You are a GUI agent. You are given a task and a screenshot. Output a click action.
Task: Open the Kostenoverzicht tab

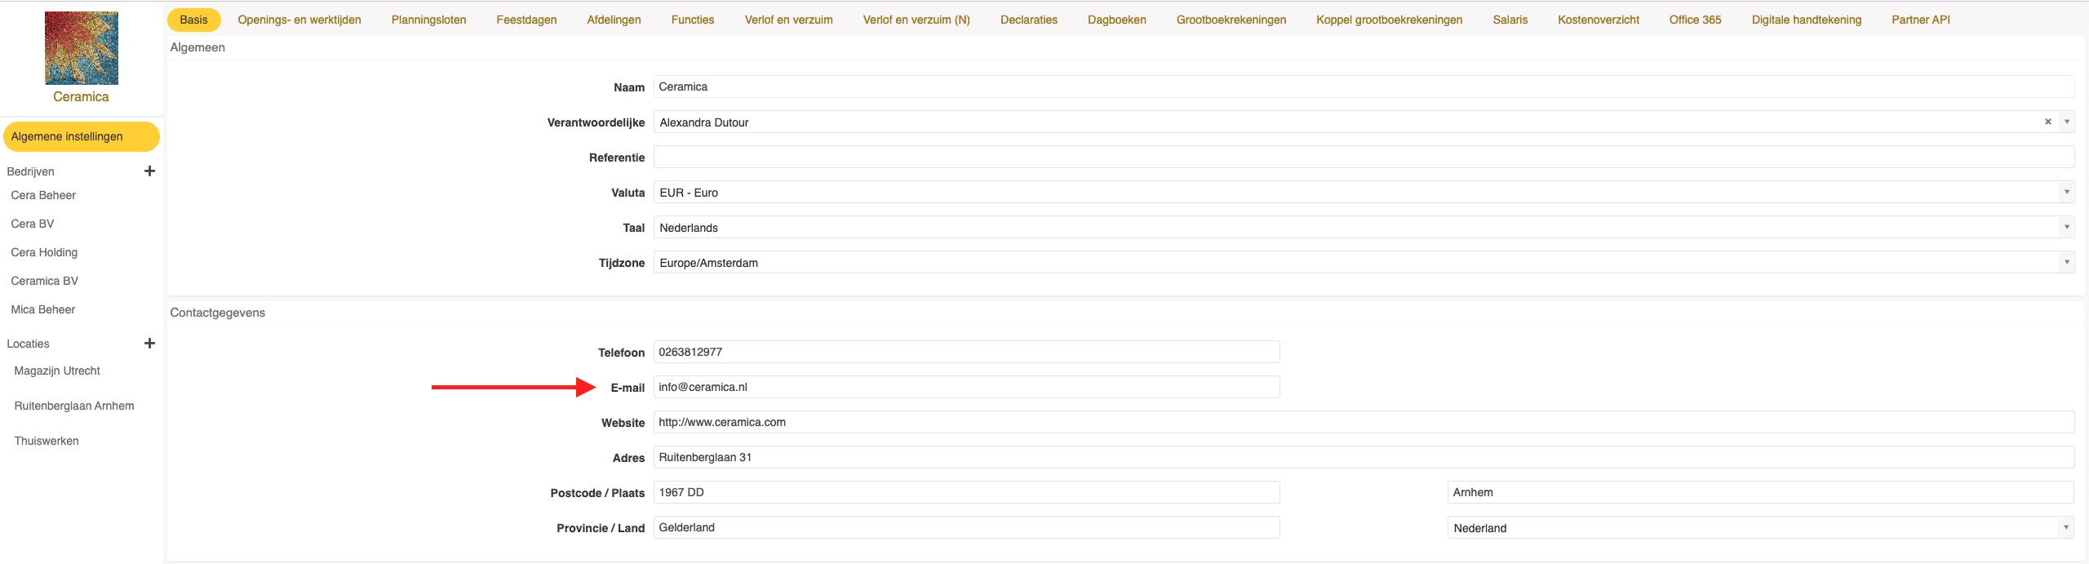point(1599,20)
